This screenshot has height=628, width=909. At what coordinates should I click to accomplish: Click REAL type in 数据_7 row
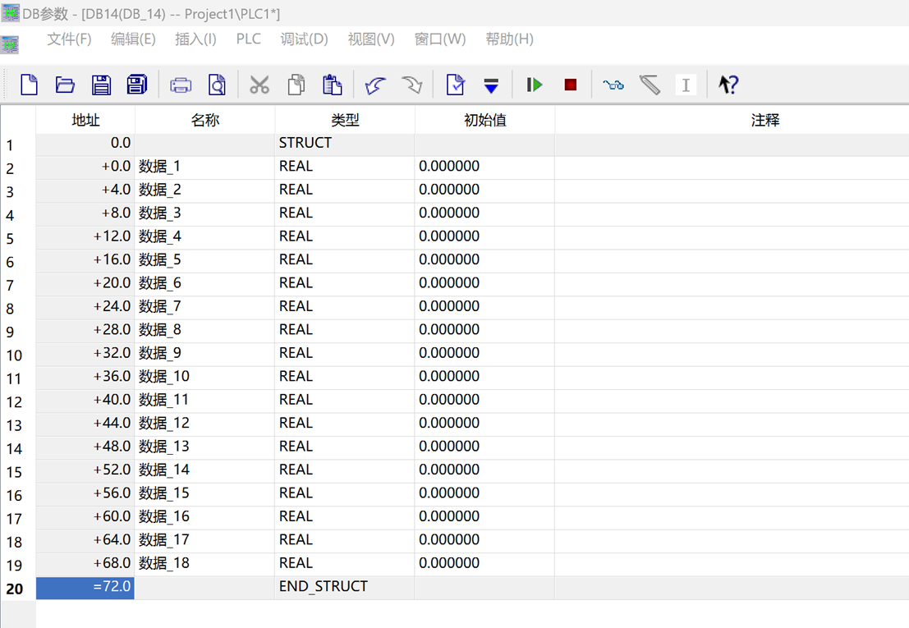click(x=345, y=306)
